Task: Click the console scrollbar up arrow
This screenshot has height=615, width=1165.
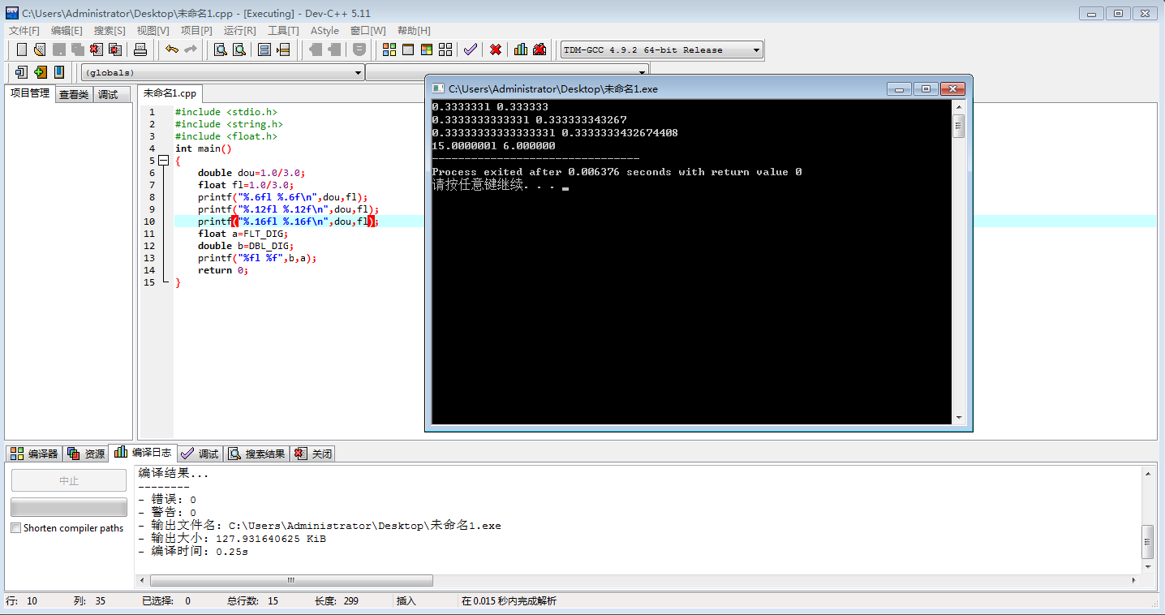Action: [x=958, y=107]
